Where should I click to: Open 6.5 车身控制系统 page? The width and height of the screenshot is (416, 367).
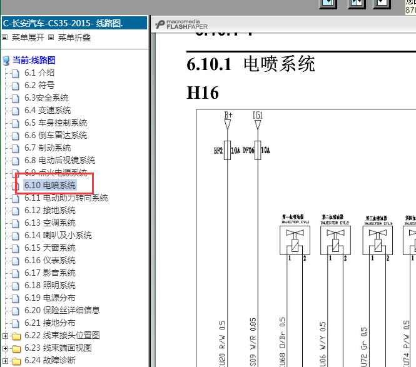pyautogui.click(x=56, y=123)
